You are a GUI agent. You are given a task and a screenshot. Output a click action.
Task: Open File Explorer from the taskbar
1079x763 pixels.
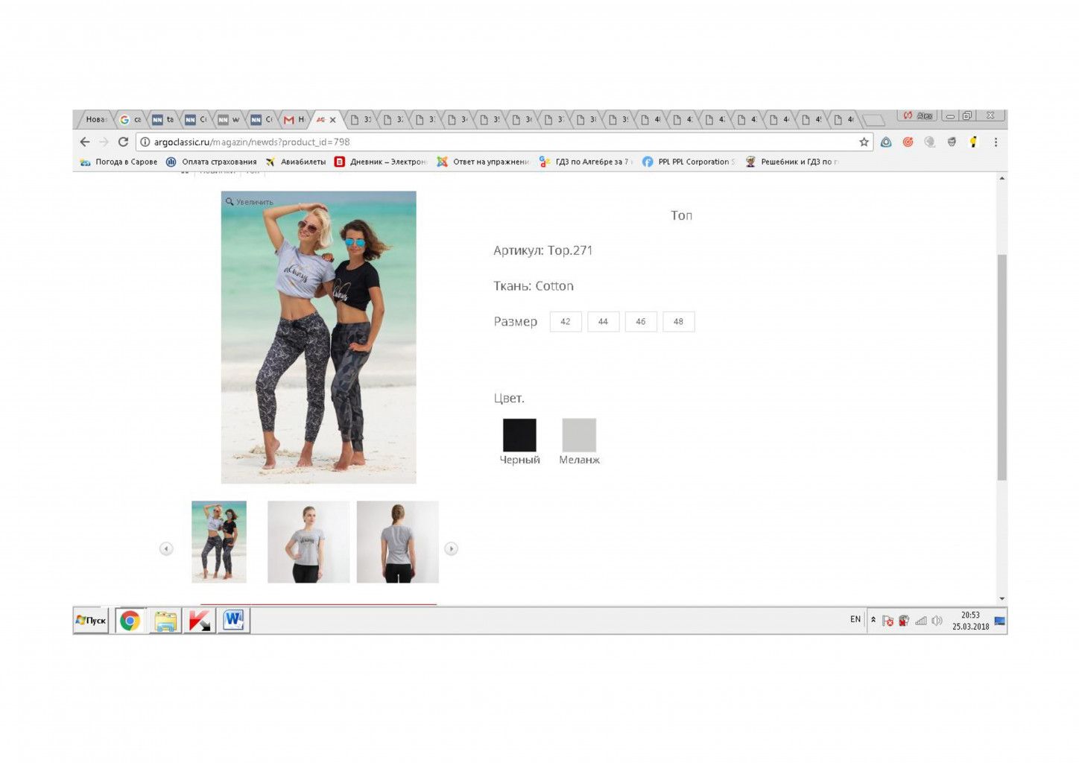165,620
